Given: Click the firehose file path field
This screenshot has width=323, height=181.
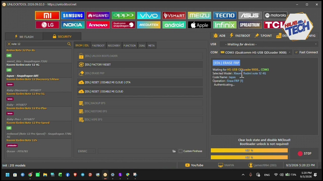Looking at the screenshot, I should click(135, 151).
